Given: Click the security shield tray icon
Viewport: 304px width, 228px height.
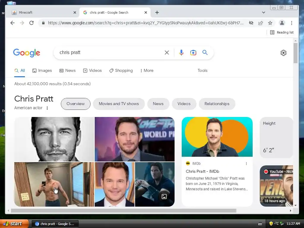Looking at the screenshot, I should [x=271, y=224].
